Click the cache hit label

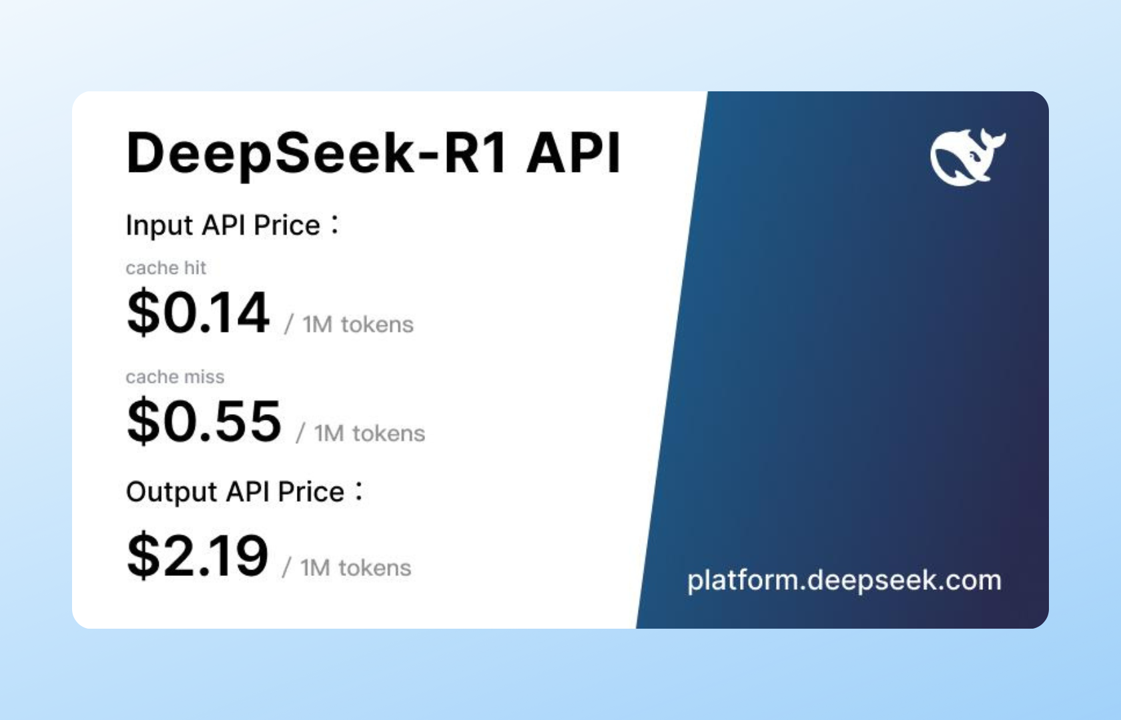(x=165, y=268)
